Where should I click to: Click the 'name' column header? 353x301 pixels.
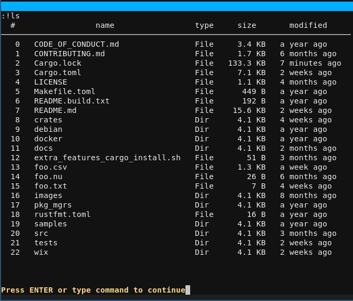[x=105, y=25]
